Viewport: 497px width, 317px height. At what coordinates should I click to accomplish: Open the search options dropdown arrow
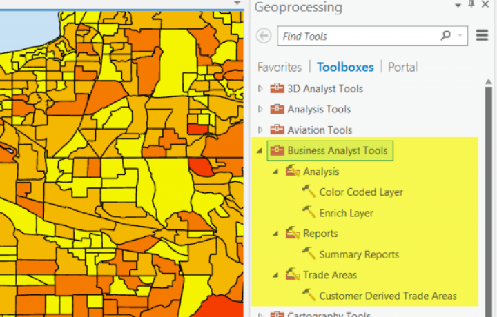(460, 36)
